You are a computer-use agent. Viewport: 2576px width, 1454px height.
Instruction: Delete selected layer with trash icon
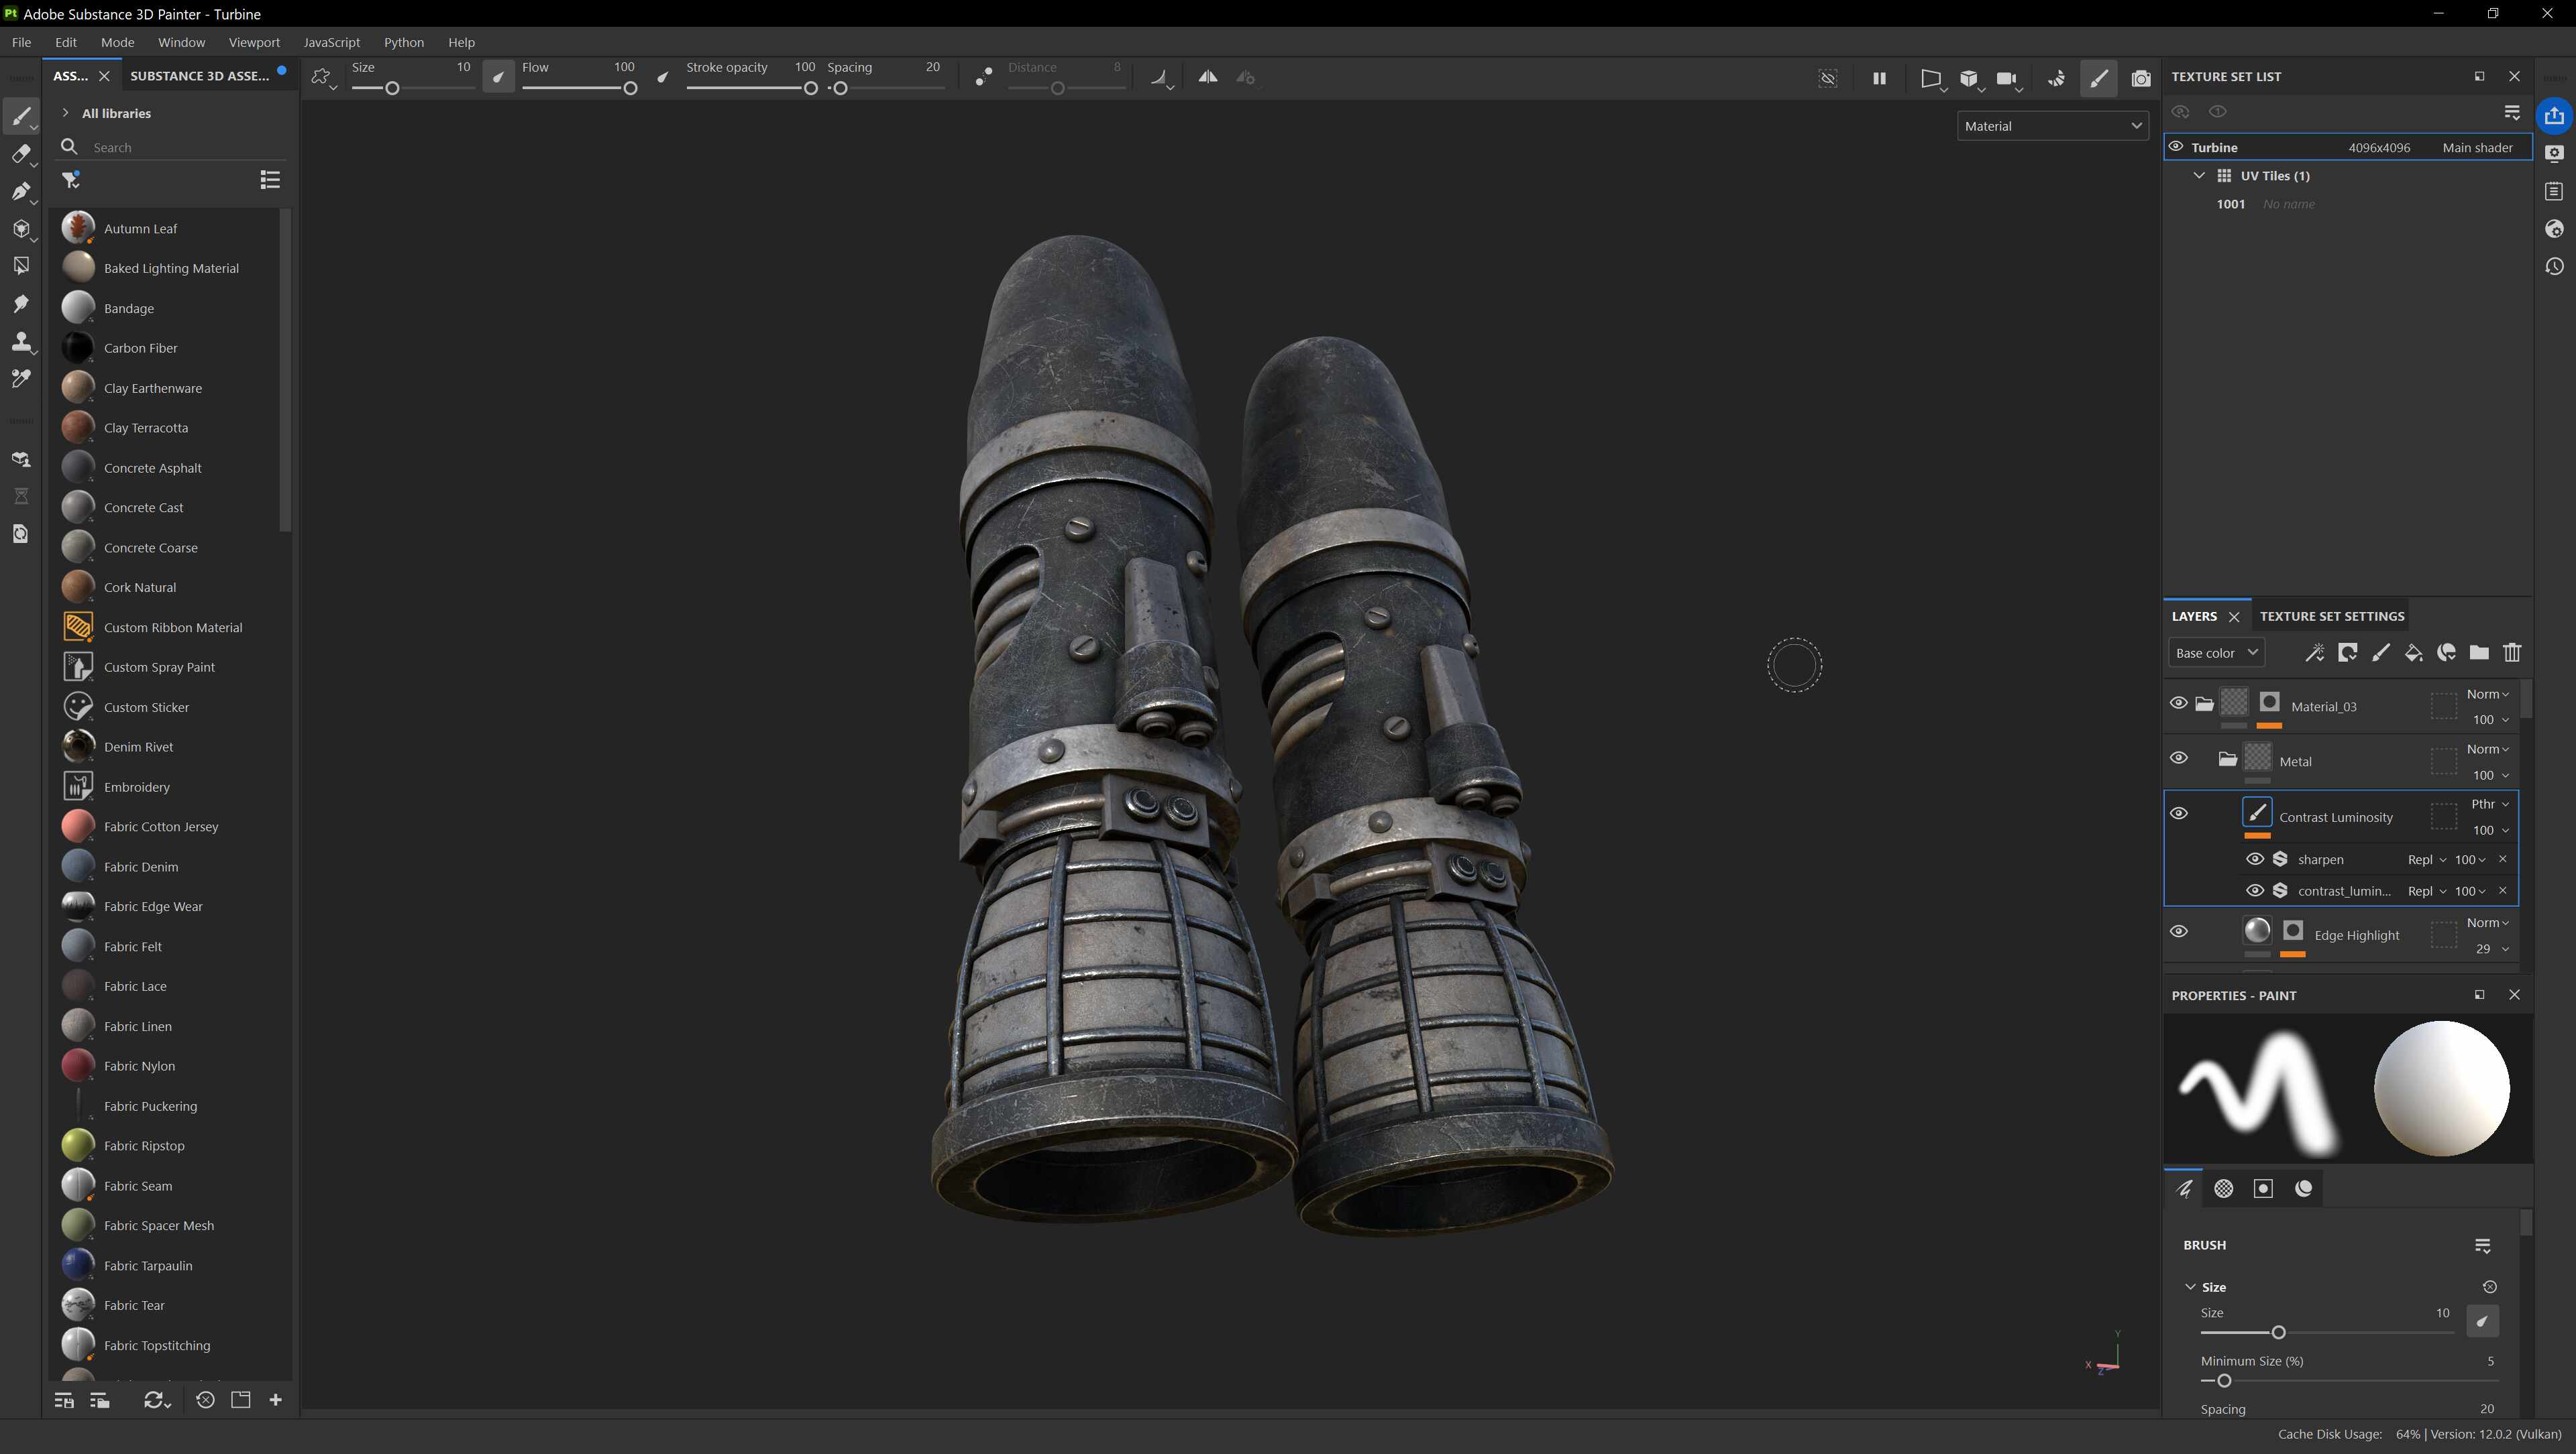pyautogui.click(x=2512, y=654)
